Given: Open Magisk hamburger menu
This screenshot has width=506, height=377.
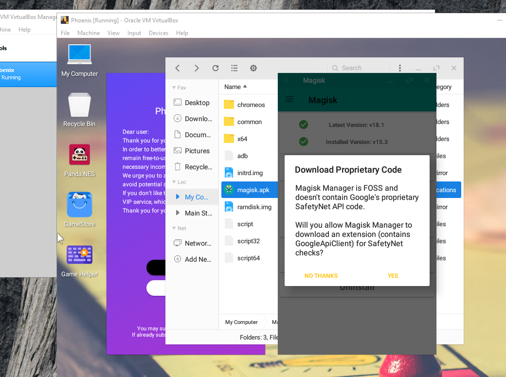Looking at the screenshot, I should coord(289,100).
